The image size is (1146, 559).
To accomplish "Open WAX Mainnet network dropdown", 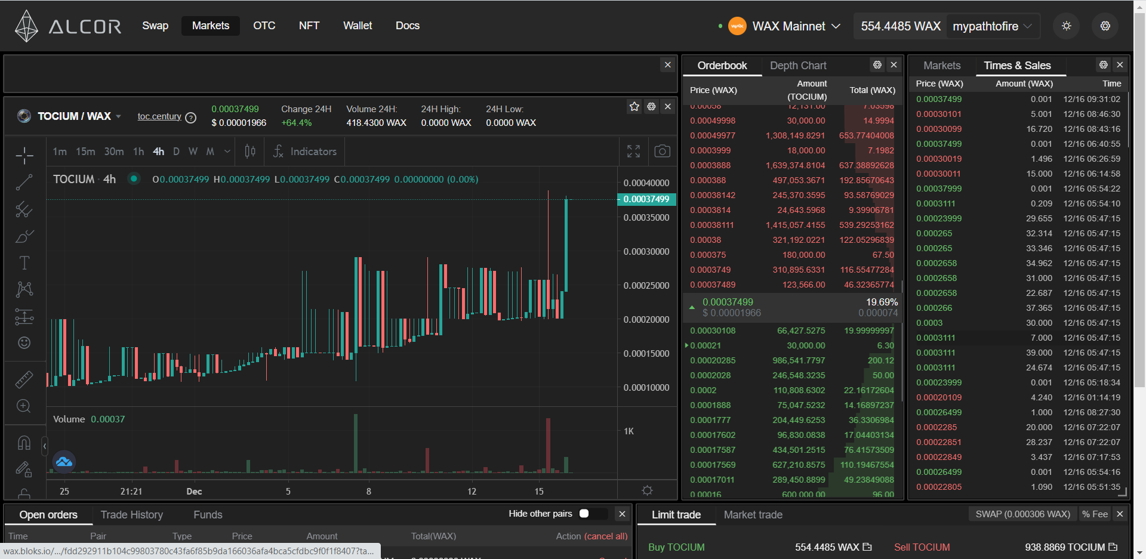I will pyautogui.click(x=785, y=26).
